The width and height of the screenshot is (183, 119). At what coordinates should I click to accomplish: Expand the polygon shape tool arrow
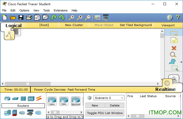(x=181, y=62)
